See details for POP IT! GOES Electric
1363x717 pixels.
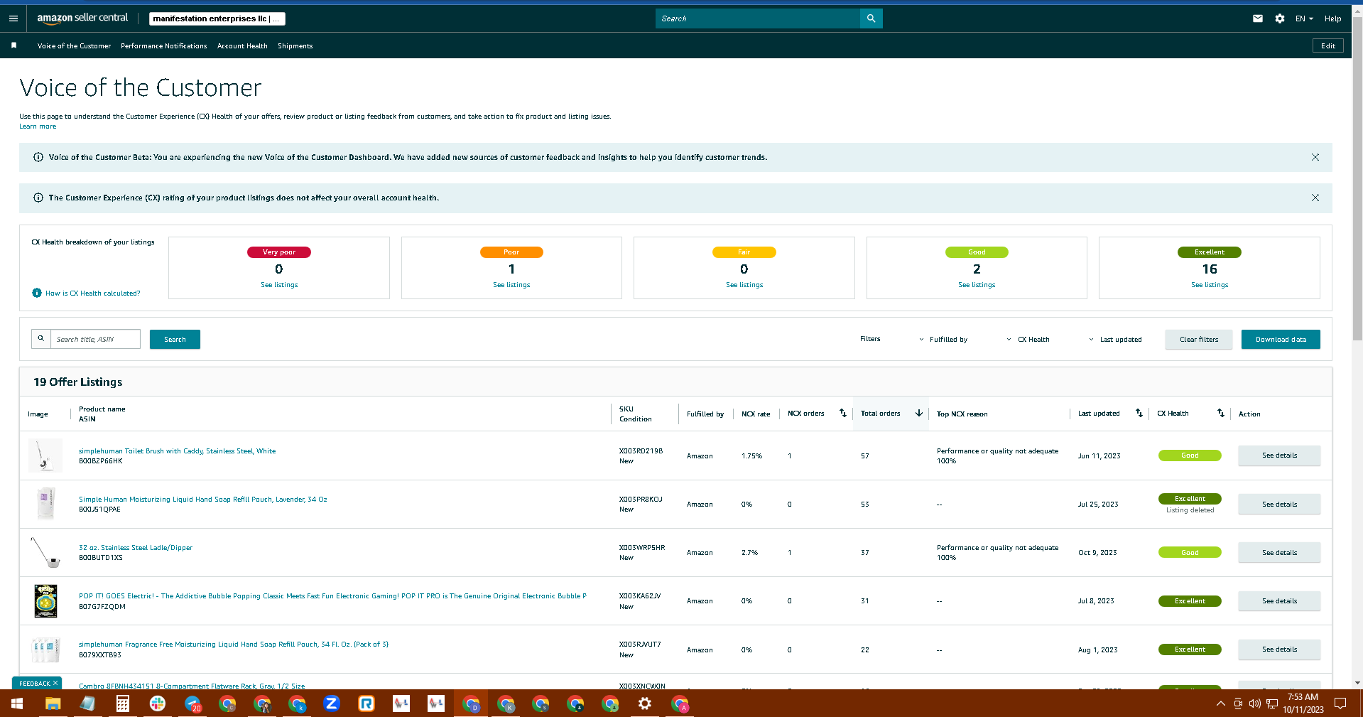(x=1279, y=601)
